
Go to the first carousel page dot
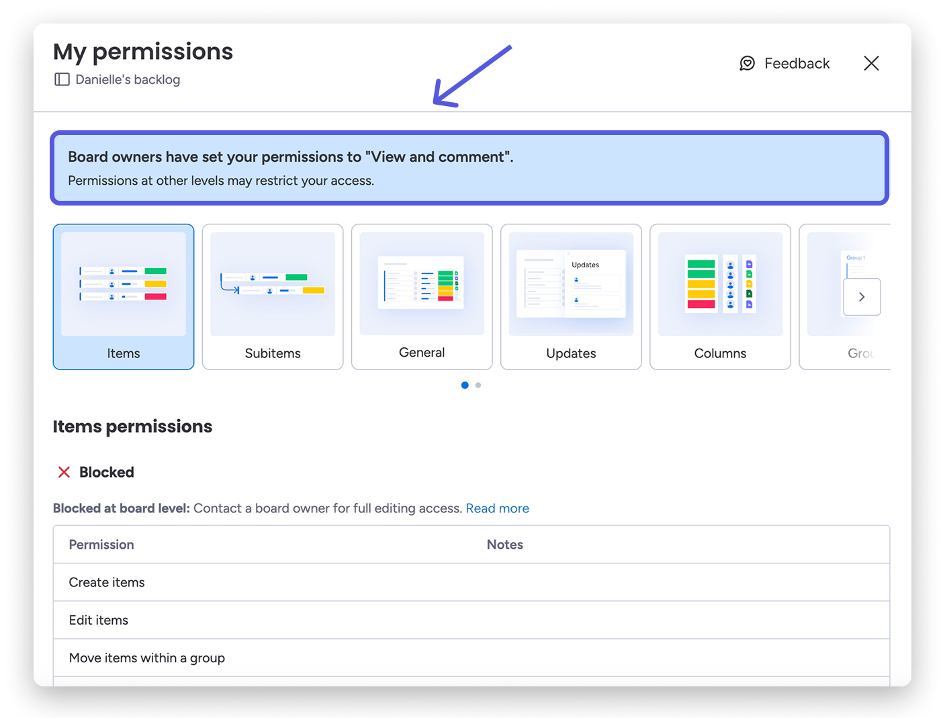pyautogui.click(x=465, y=385)
